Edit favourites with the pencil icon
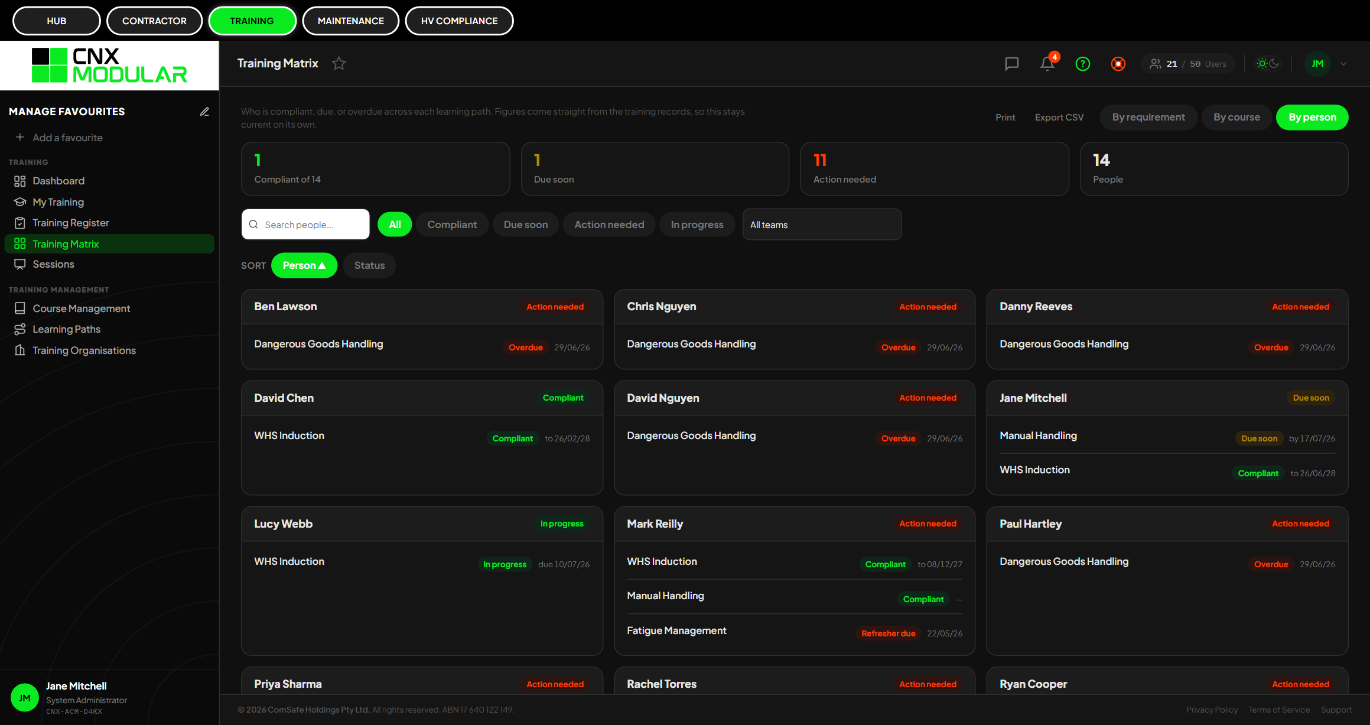 tap(204, 112)
